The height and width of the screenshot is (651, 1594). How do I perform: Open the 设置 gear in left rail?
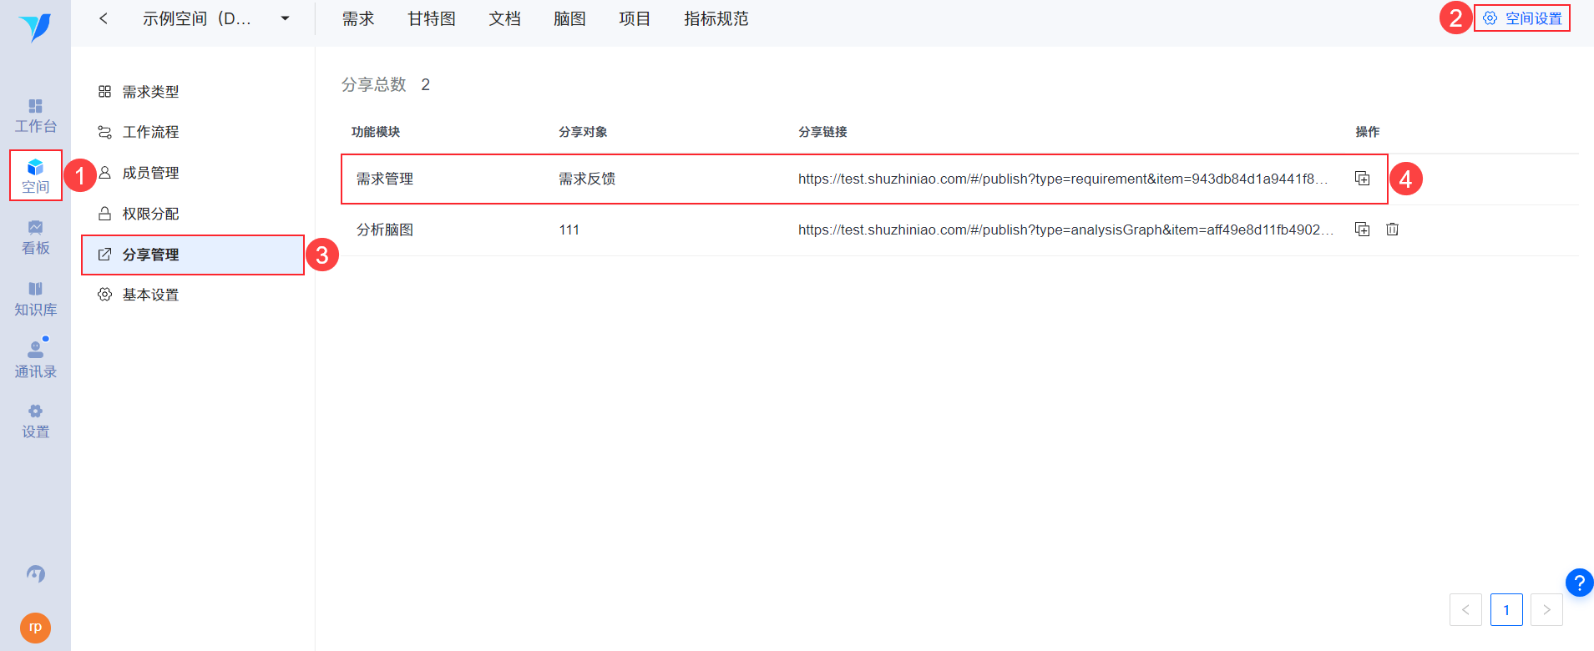coord(35,411)
